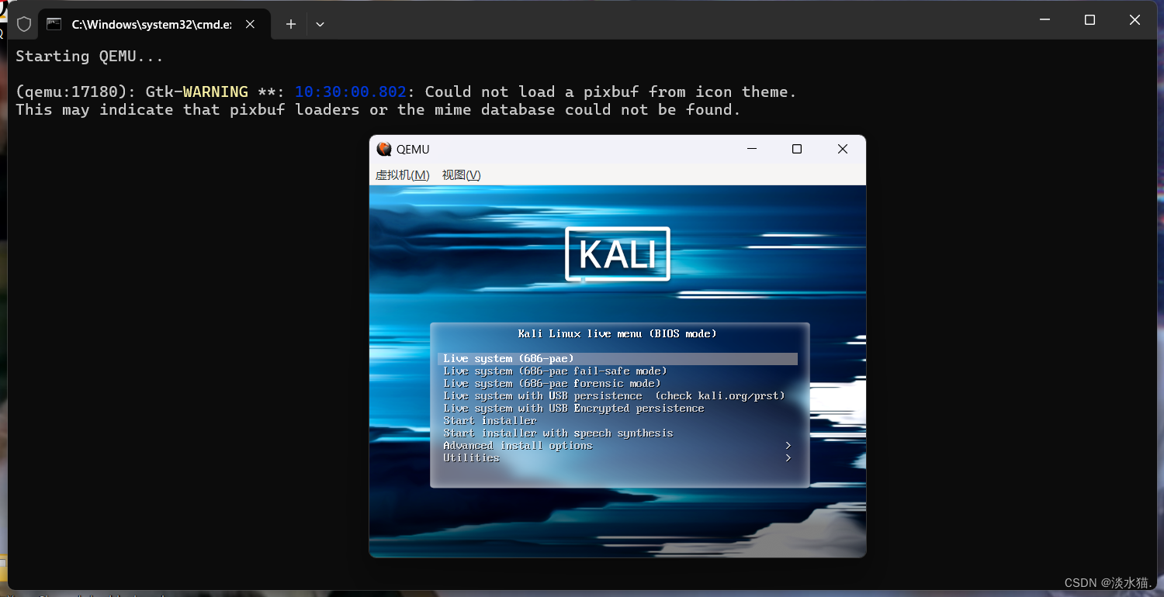
Task: Close the cmd.exe terminal tab
Action: coord(250,24)
